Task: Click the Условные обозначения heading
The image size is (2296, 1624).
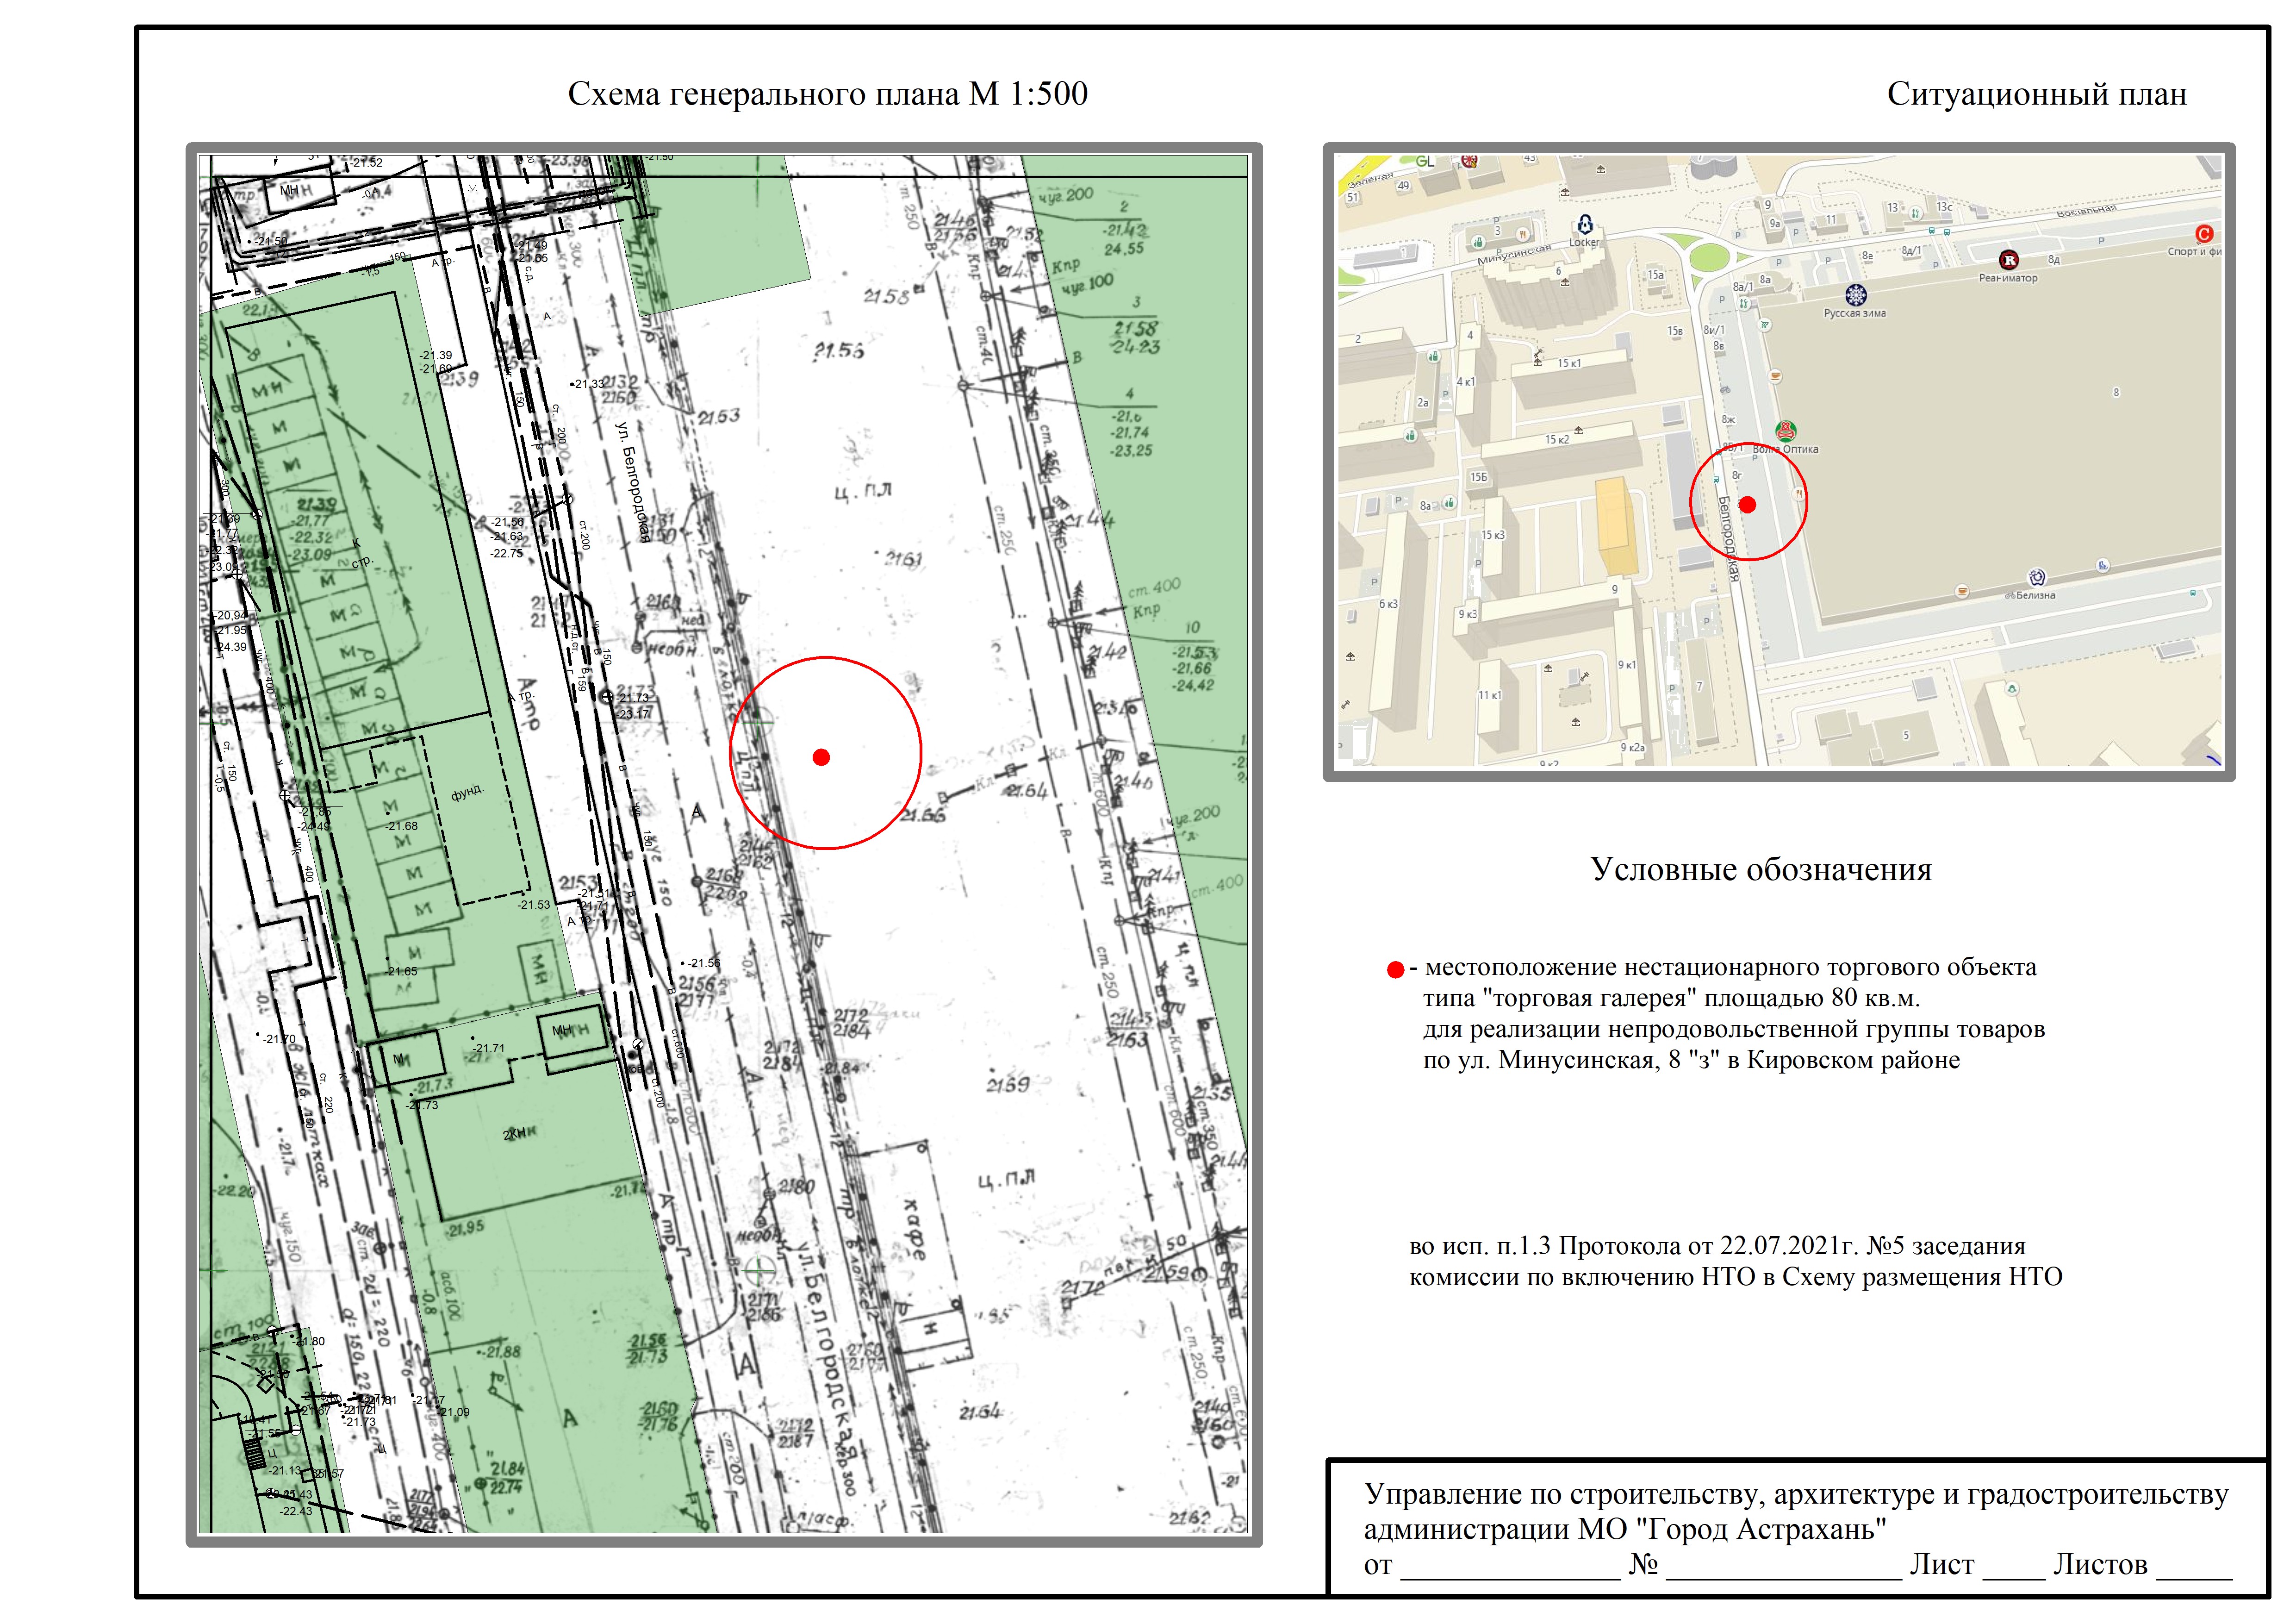Action: click(x=1760, y=869)
